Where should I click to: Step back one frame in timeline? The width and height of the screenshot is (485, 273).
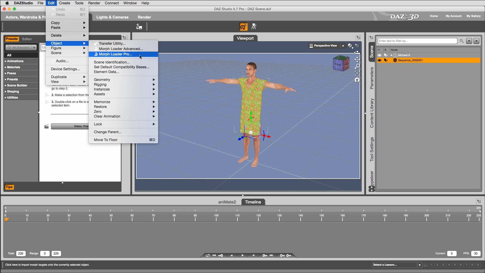231,255
